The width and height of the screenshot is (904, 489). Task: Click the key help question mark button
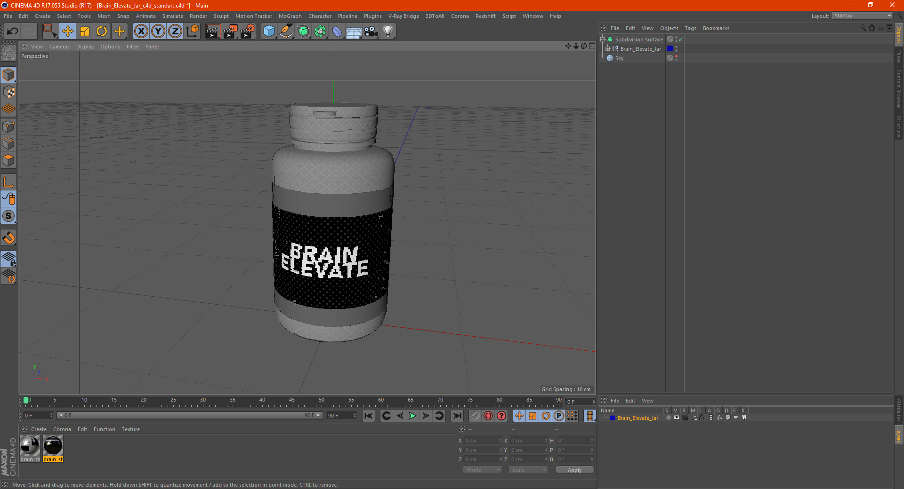501,416
